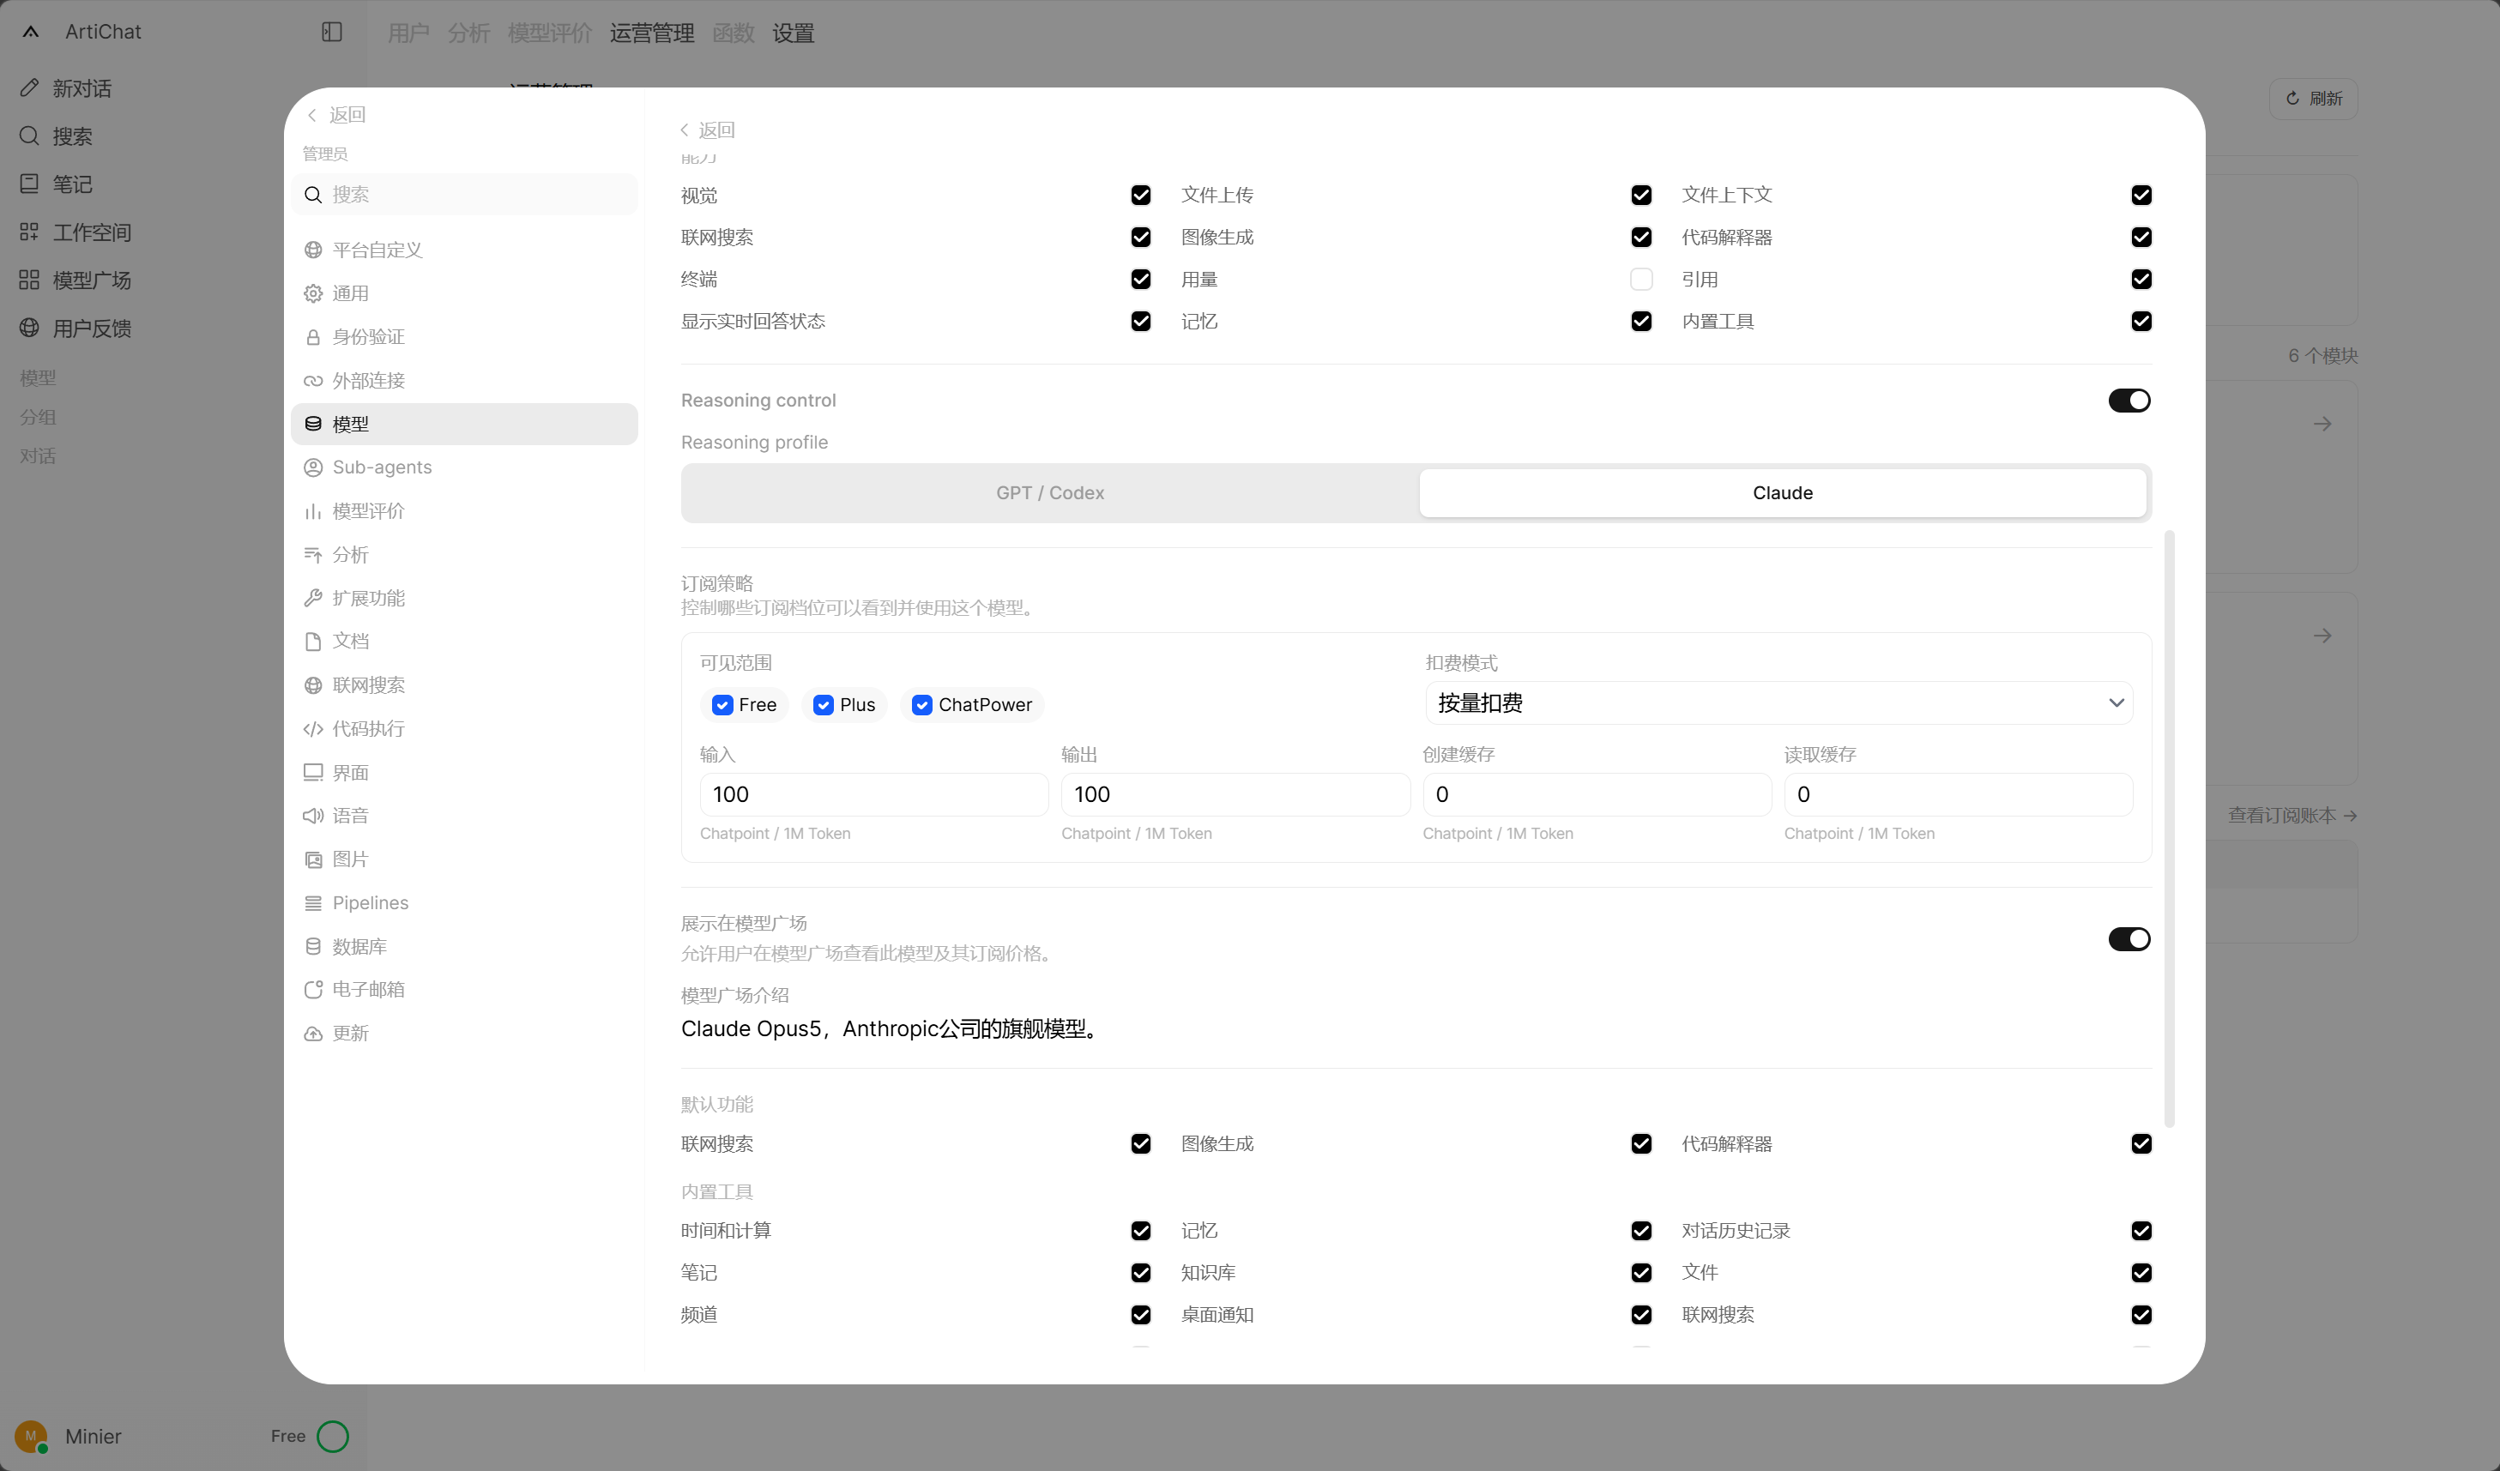Viewport: 2500px width, 1471px height.
Task: Open the 扣费模式 dropdown
Action: click(x=1778, y=703)
